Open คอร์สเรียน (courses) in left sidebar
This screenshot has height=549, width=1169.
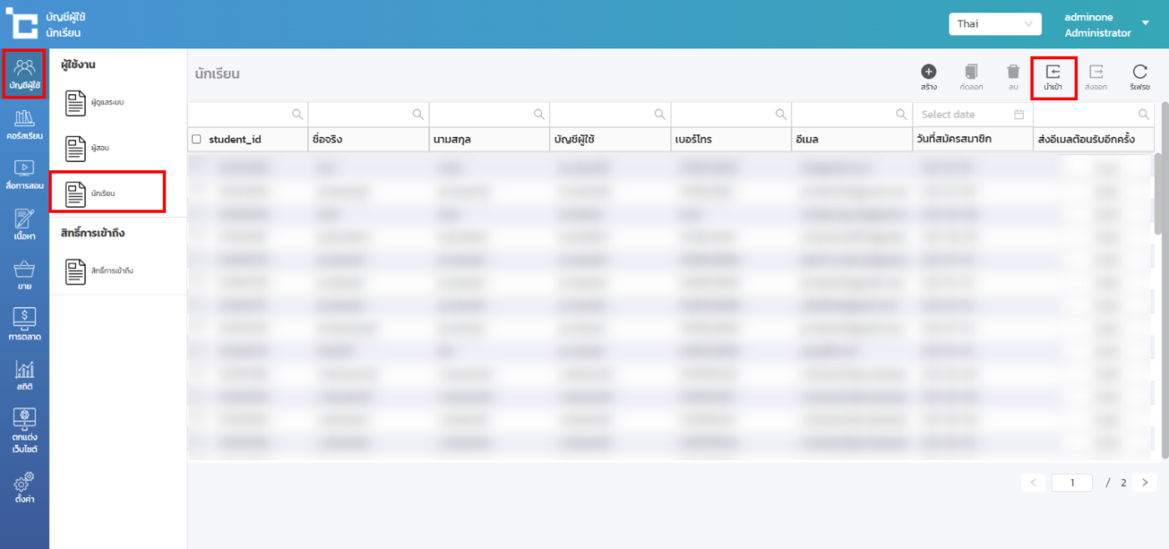pyautogui.click(x=24, y=123)
